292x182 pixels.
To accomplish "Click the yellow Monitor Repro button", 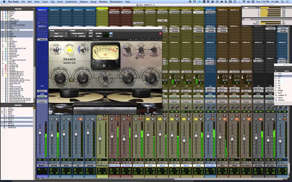I will pos(69,49).
